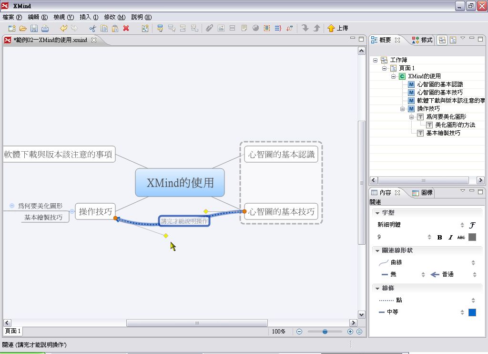This screenshot has height=354, width=488.
Task: Collapse the 工作簿 tree node
Action: click(x=376, y=60)
